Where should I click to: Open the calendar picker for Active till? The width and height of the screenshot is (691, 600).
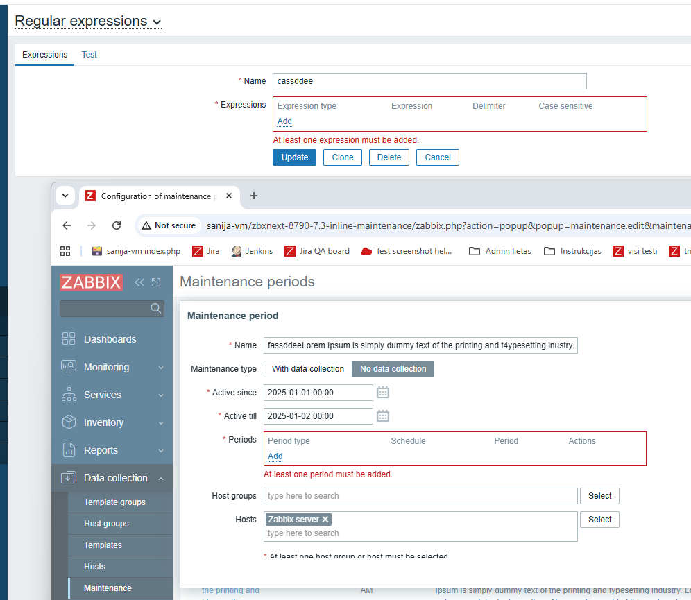tap(383, 416)
